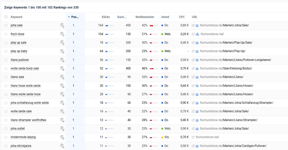Click camera icon in wolle seide sale row
The image size is (288, 150).
[x=197, y=111]
